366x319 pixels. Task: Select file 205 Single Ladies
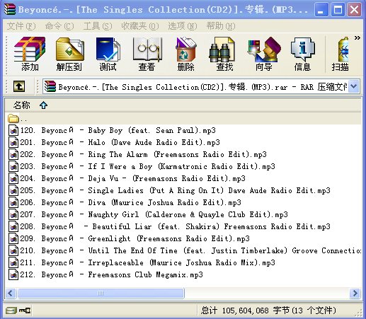169,190
